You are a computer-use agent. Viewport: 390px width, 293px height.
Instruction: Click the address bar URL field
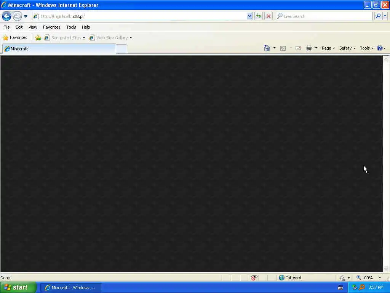pyautogui.click(x=142, y=16)
